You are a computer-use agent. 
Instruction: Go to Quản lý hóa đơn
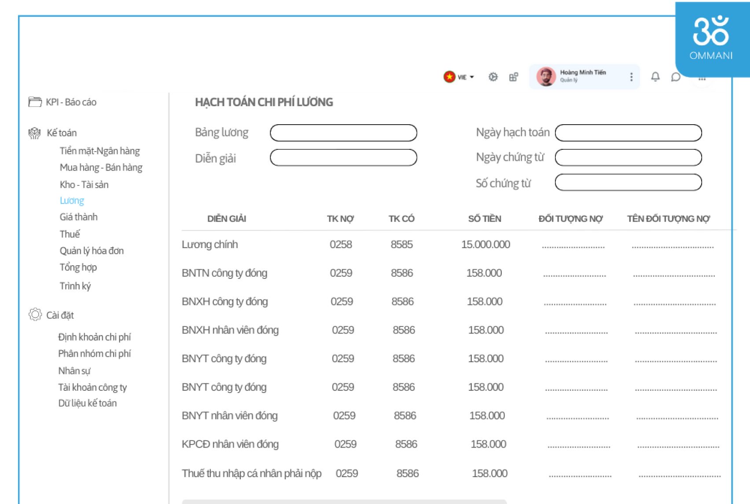92,251
